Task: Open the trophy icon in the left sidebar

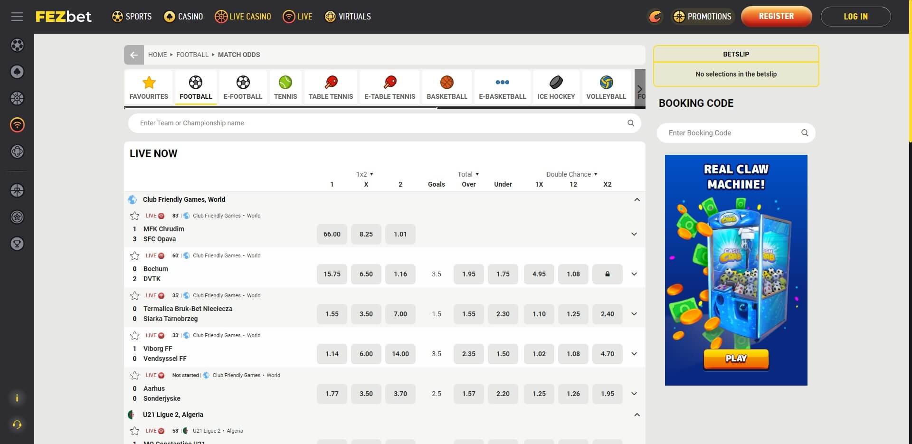Action: [17, 244]
